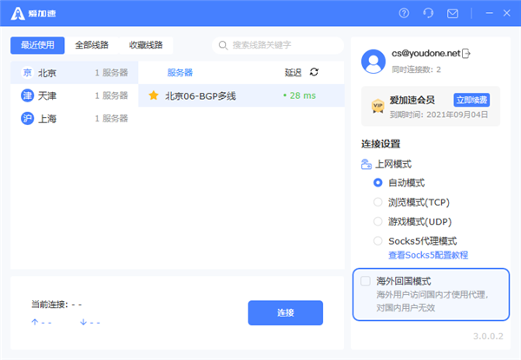This screenshot has width=521, height=360.
Task: Click the download speed arrow
Action: coord(83,322)
